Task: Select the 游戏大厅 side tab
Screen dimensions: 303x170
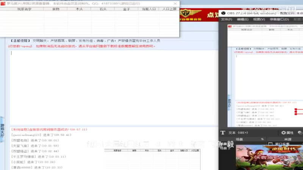Action: 2,130
